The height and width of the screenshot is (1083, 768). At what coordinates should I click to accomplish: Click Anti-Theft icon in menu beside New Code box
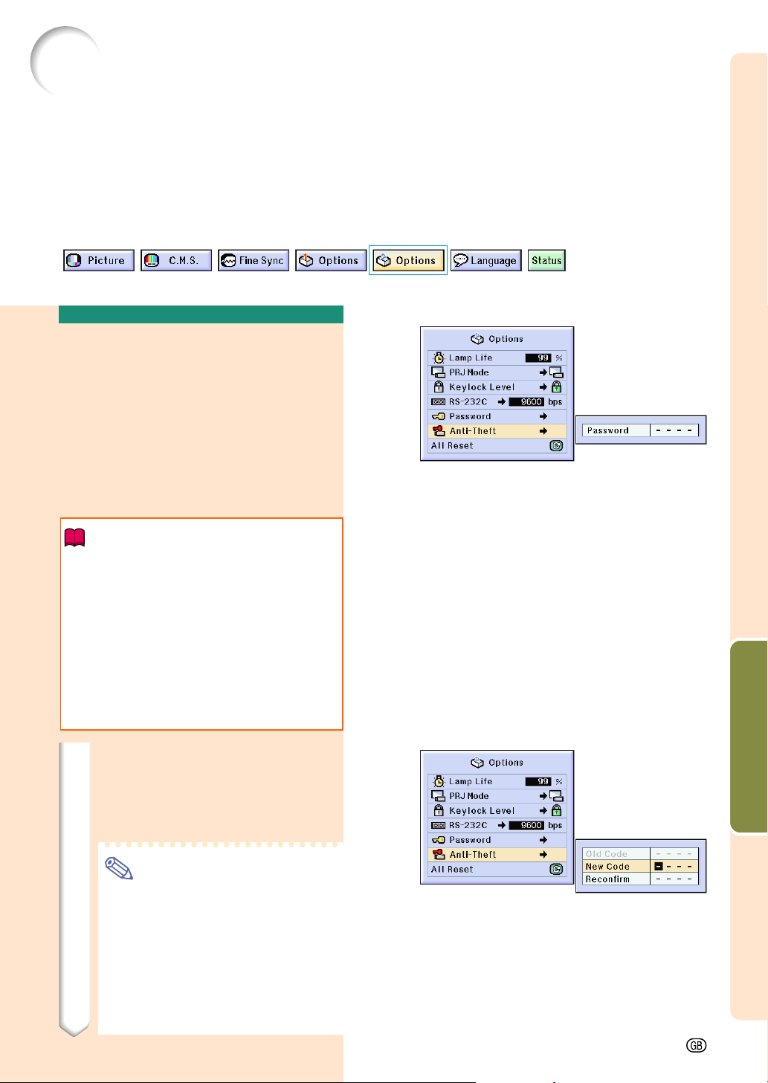[x=438, y=854]
